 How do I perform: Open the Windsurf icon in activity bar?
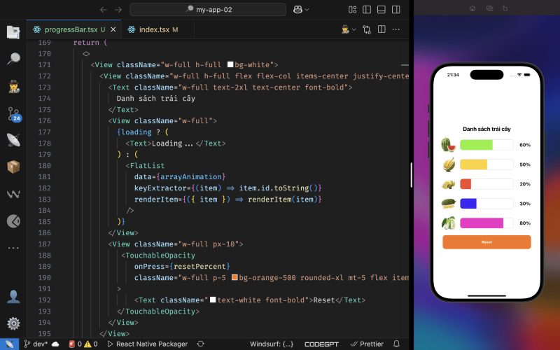[13, 194]
